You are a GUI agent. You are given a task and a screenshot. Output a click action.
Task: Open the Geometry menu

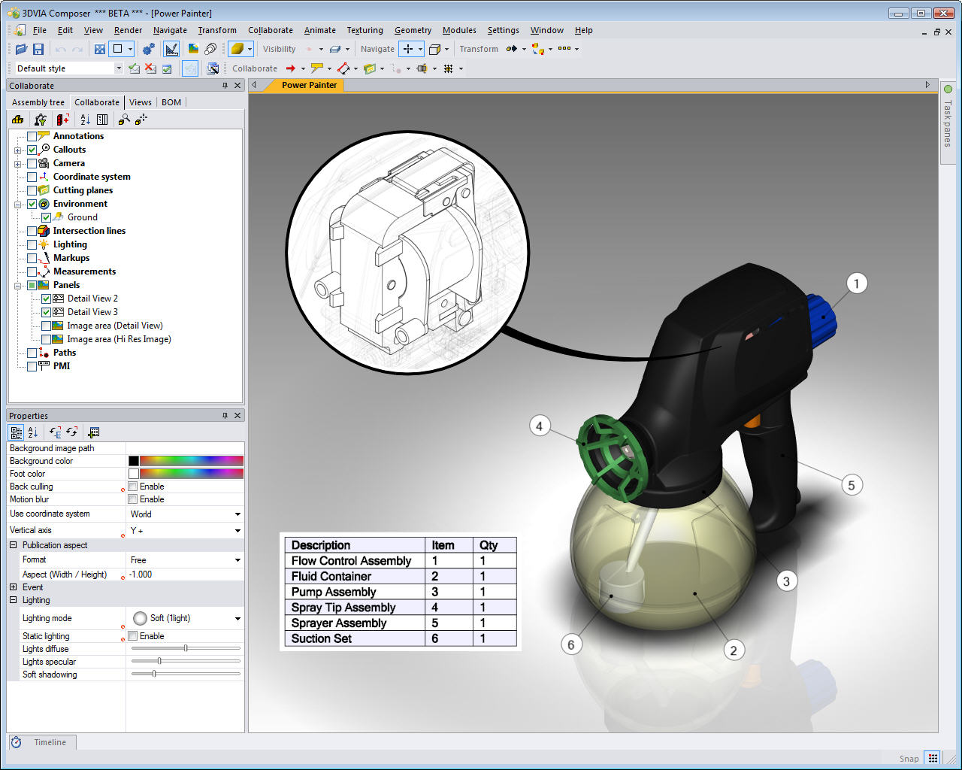click(x=413, y=30)
